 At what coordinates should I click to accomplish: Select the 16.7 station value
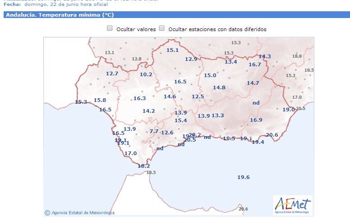click(x=255, y=64)
